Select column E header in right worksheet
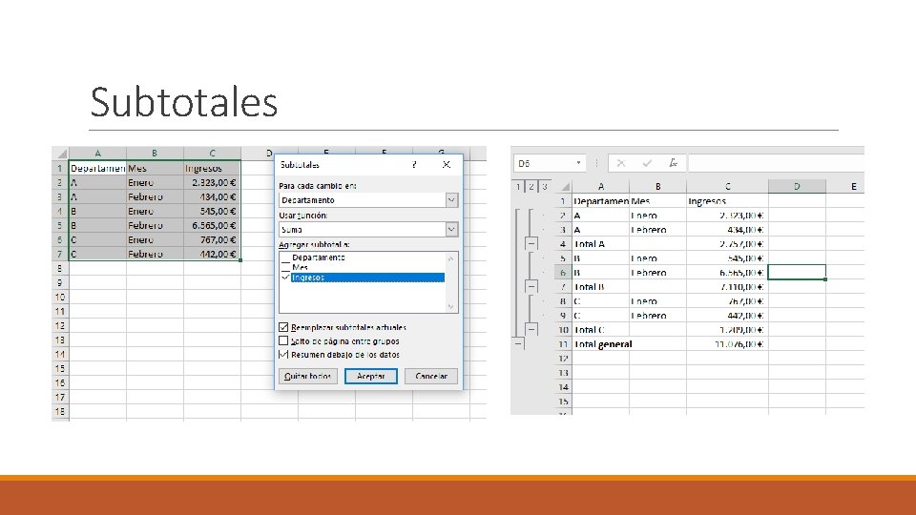 coord(844,187)
